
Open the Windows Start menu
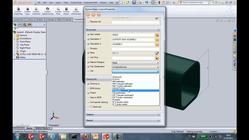[x=17, y=136]
